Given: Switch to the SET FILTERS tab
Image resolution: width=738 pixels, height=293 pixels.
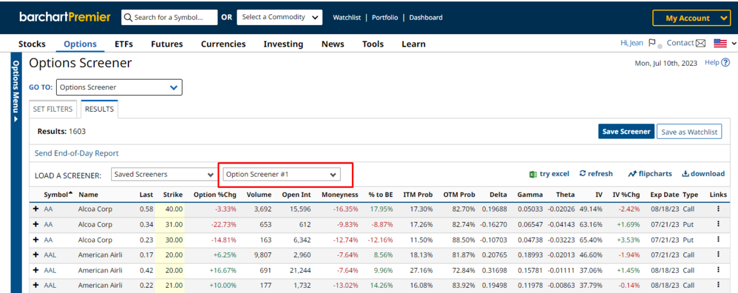Looking at the screenshot, I should click(53, 110).
